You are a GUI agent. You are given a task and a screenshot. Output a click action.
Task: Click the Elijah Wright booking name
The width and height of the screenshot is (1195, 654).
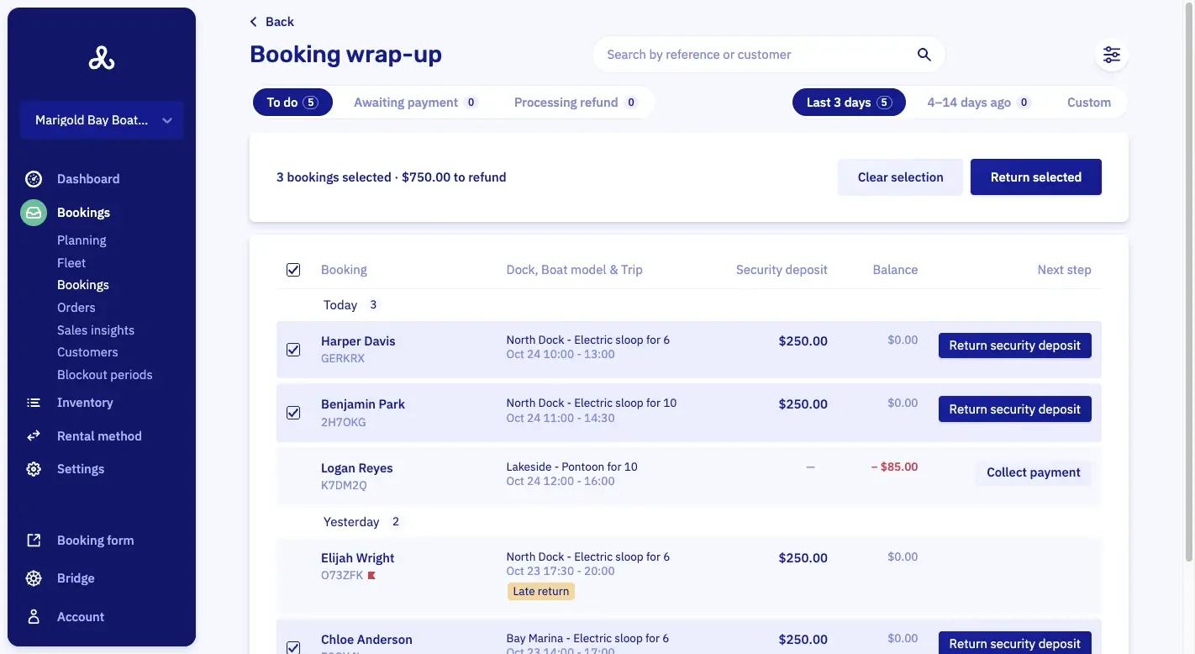(358, 558)
